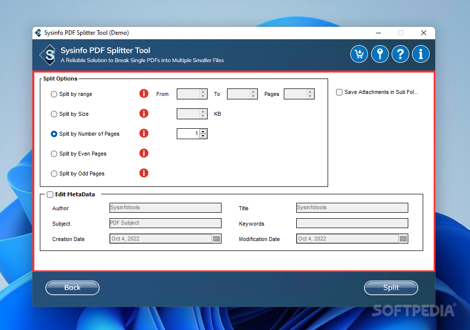Click the Title text field
Image resolution: width=470 pixels, height=330 pixels.
pos(352,208)
